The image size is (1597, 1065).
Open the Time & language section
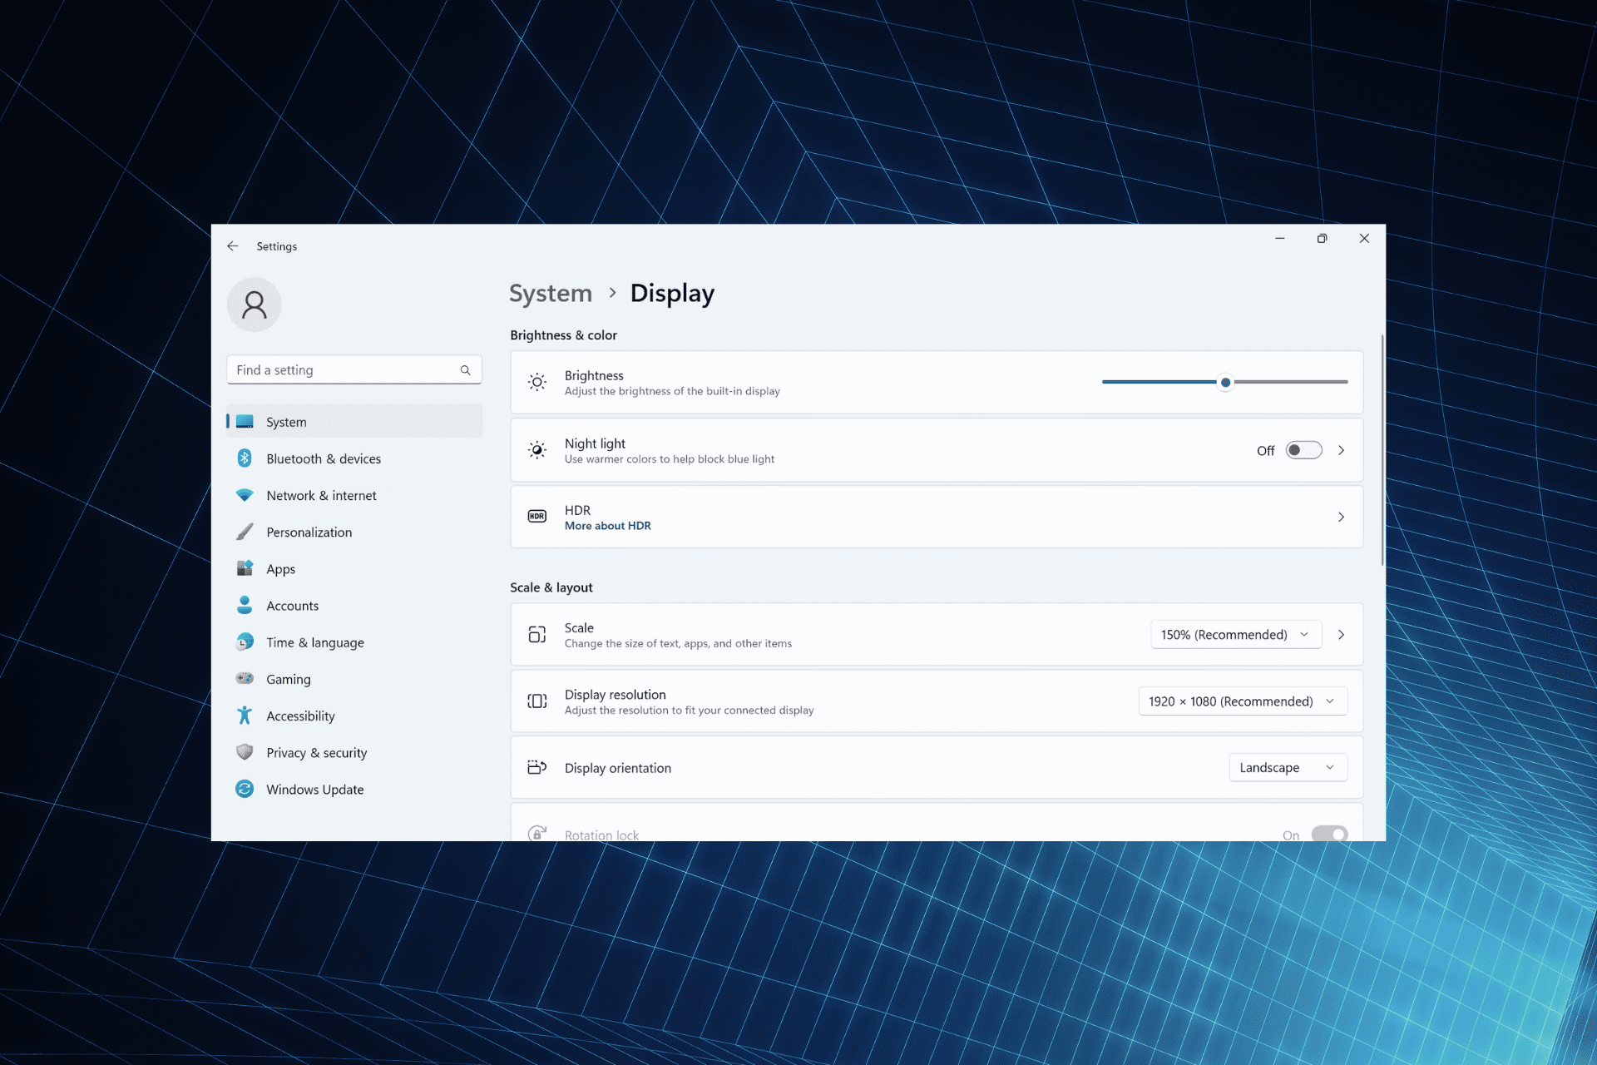point(314,642)
